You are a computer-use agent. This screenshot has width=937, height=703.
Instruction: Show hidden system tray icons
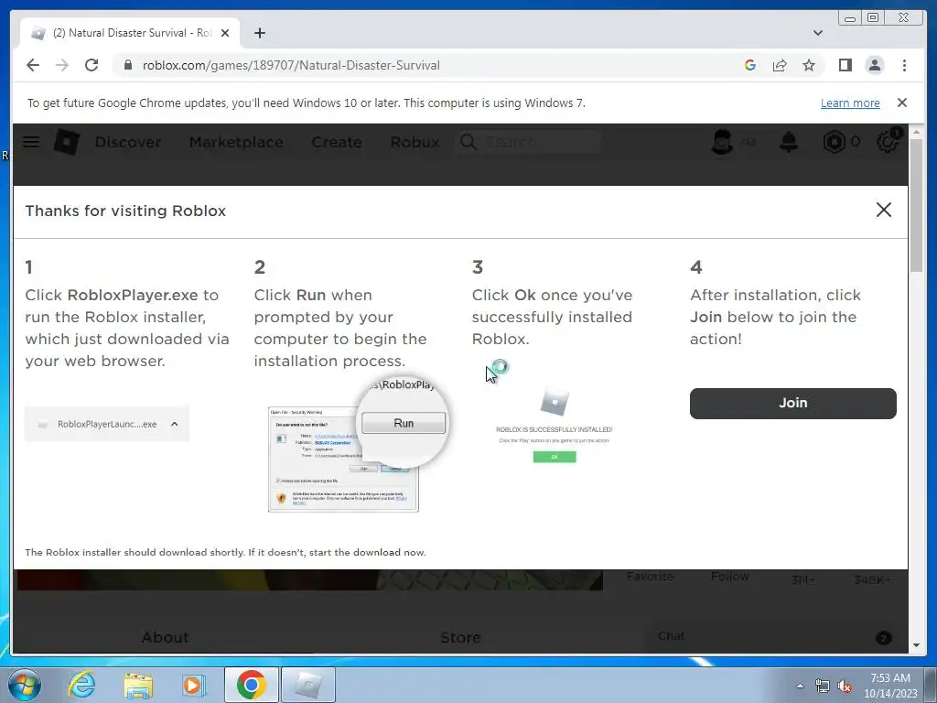[x=800, y=686]
